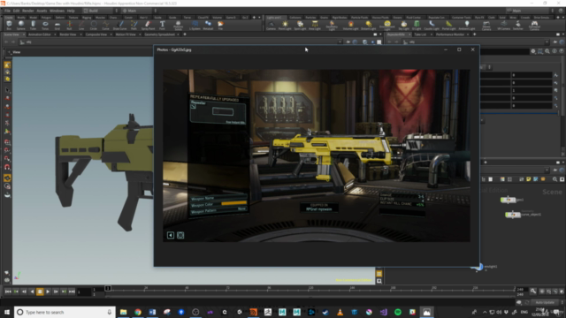
Task: Add an Area Light
Action: click(315, 26)
